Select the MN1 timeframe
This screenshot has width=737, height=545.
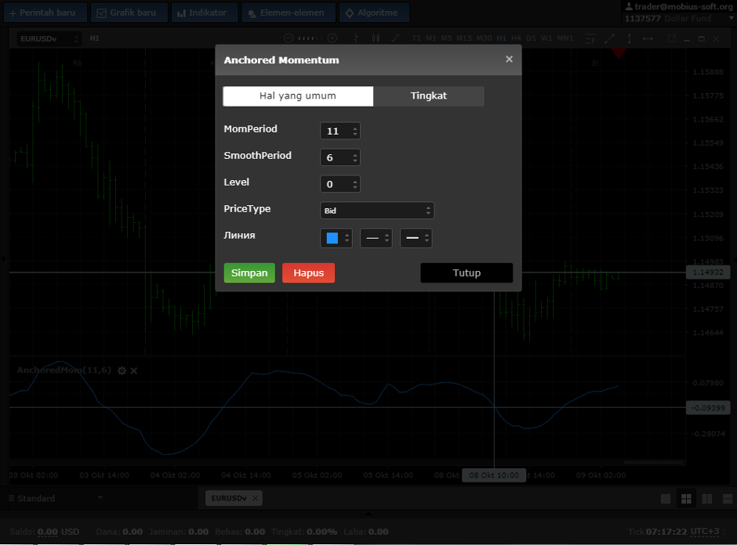(x=565, y=38)
